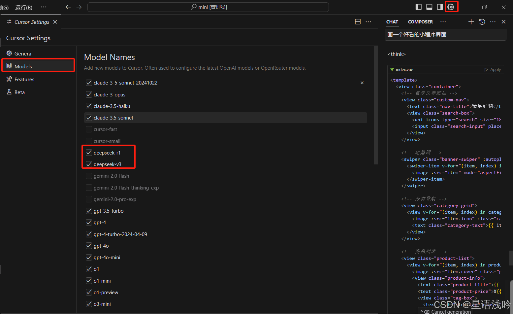Screen dimensions: 513x314
Task: Click Features tools icon in sidebar
Action: [x=9, y=79]
